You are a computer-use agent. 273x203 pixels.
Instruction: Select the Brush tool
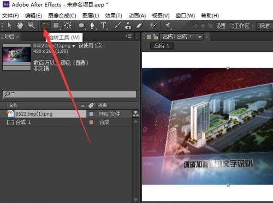[x=117, y=26]
